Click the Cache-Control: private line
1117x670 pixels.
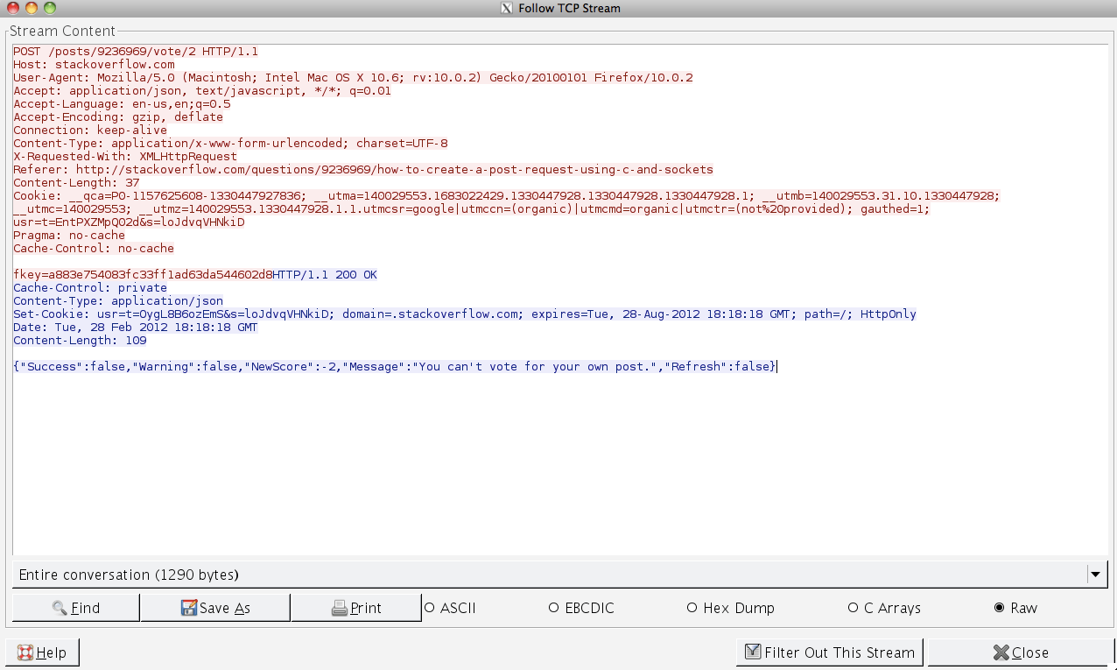pyautogui.click(x=90, y=288)
